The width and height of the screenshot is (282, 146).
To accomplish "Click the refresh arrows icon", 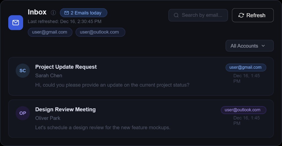I will 241,15.
